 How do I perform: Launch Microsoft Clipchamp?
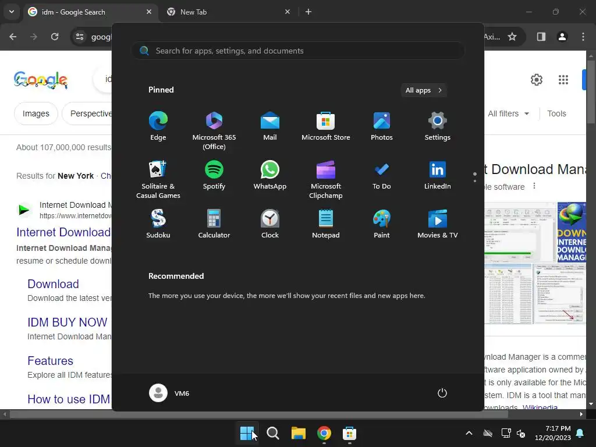click(326, 180)
